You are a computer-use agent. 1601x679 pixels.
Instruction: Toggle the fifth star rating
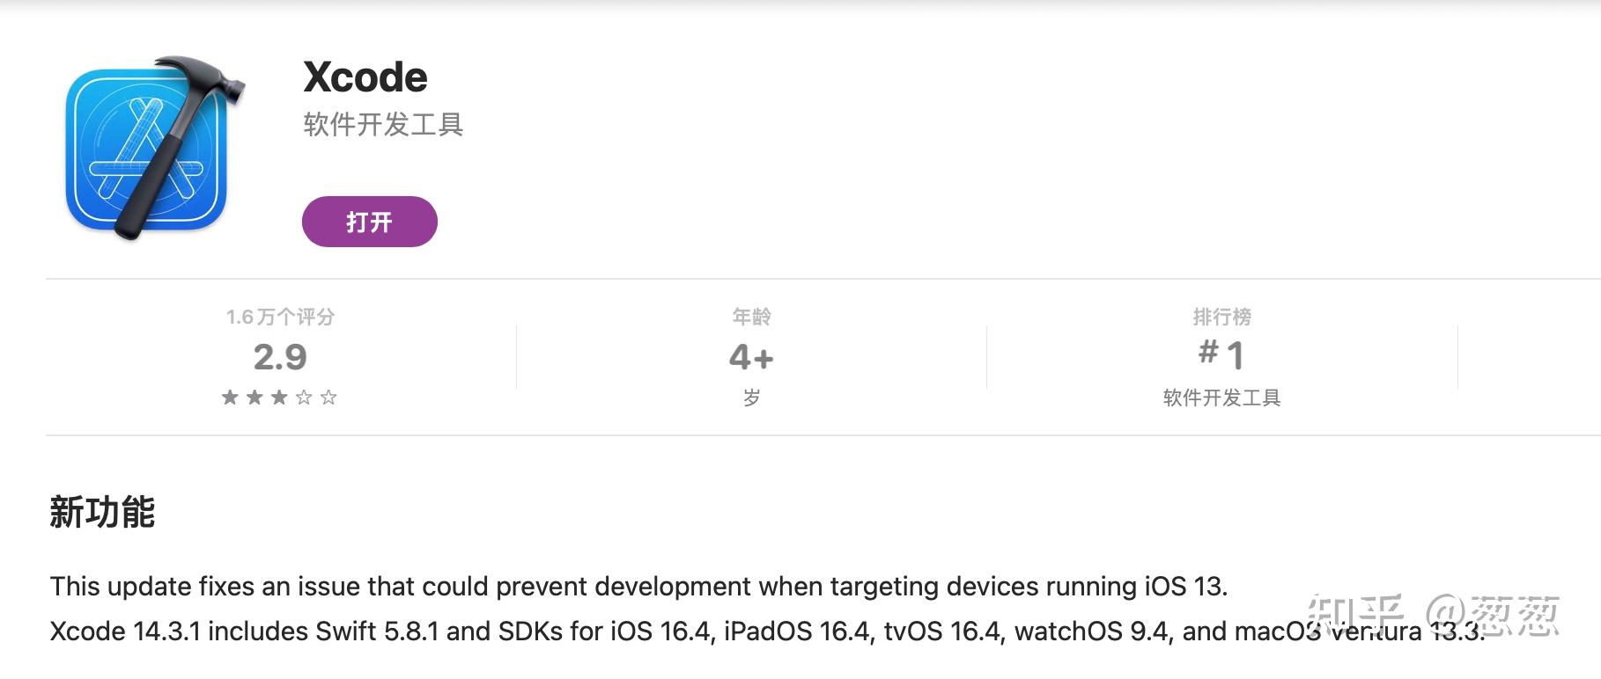pos(329,398)
